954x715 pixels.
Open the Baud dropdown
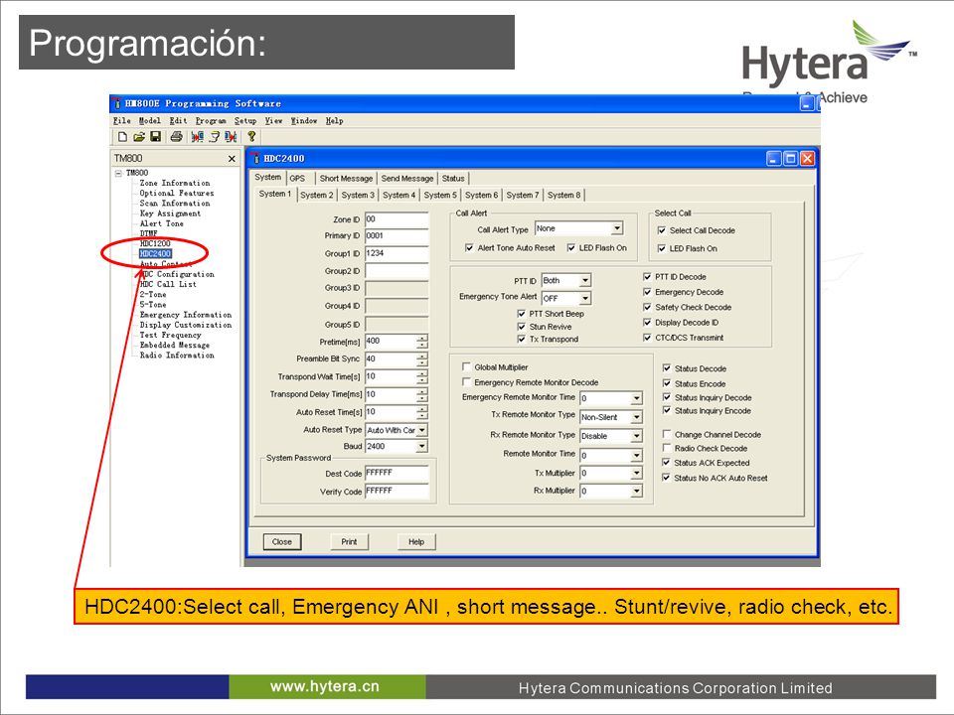tap(421, 446)
